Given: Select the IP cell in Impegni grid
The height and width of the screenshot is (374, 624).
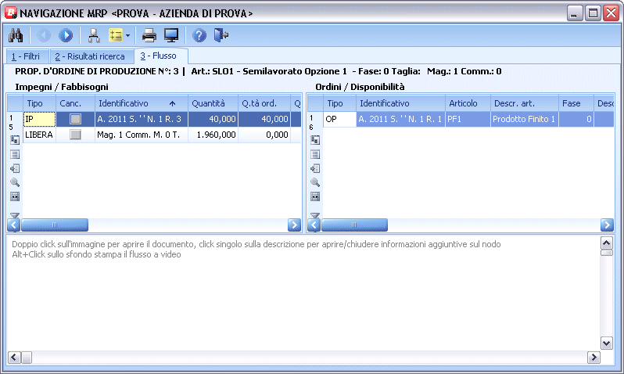Looking at the screenshot, I should click(x=39, y=119).
